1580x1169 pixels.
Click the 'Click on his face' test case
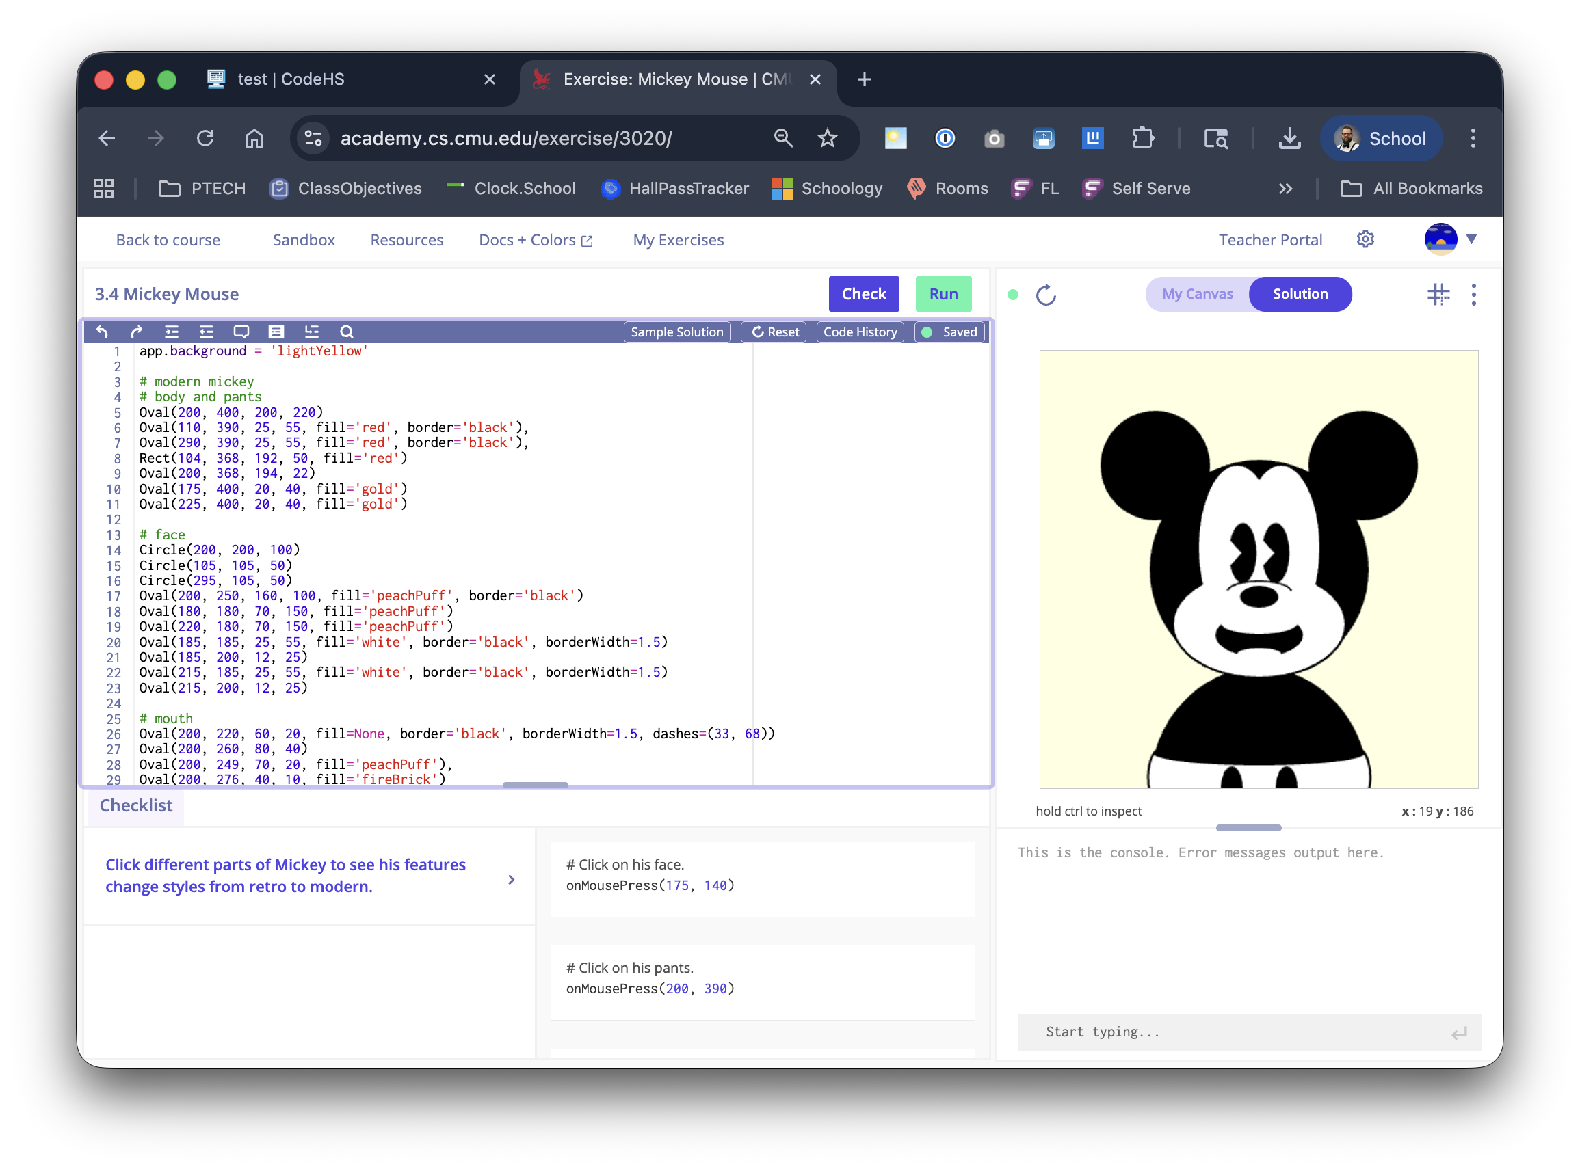coord(763,879)
